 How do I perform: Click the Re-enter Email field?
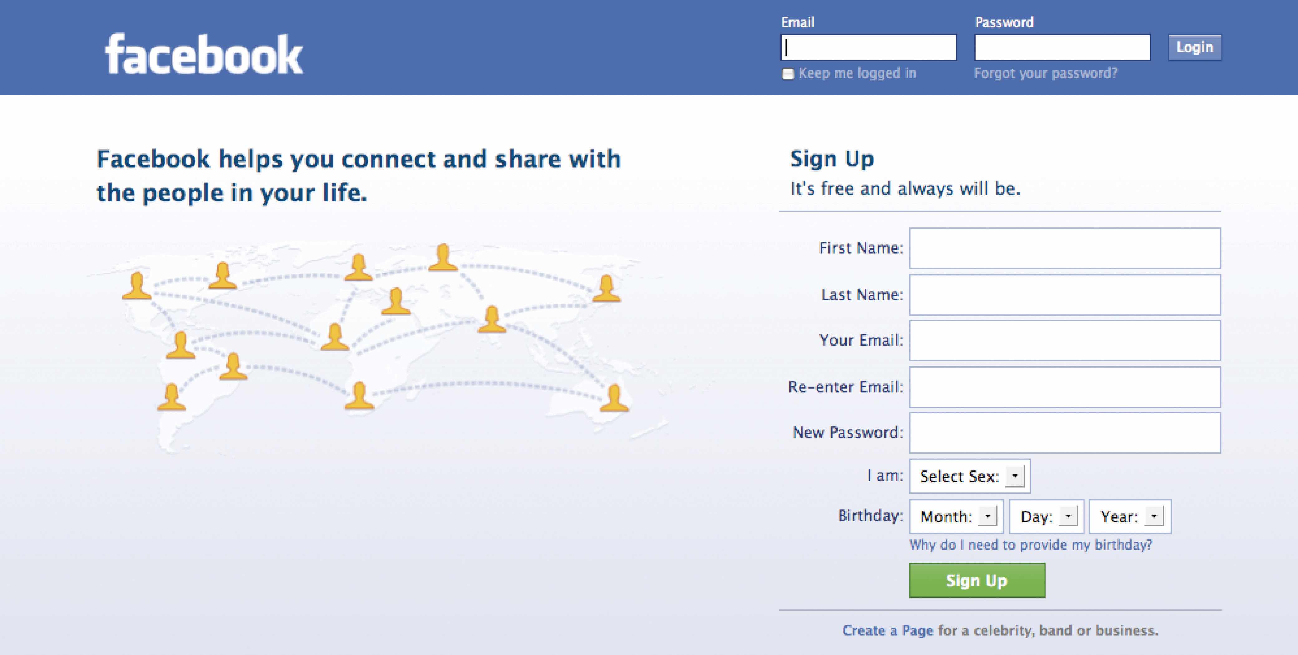point(1064,387)
